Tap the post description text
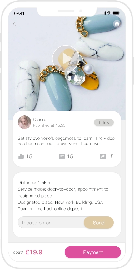The width and height of the screenshot is (134, 269). (x=66, y=141)
